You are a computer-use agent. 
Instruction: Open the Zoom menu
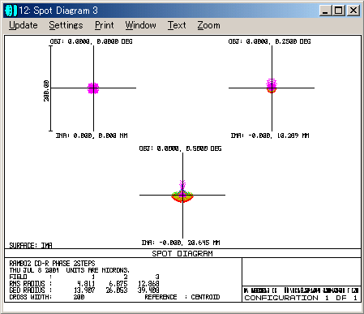pyautogui.click(x=208, y=25)
